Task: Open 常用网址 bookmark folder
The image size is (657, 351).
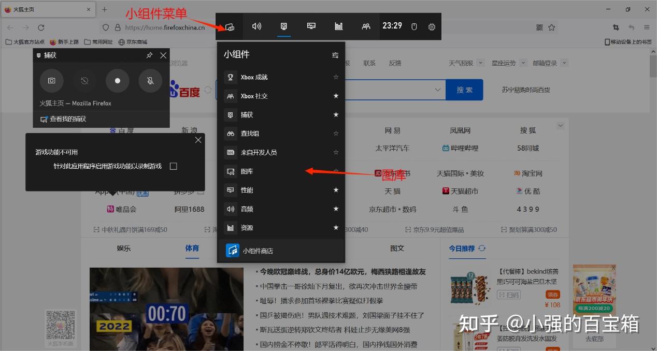Action: [x=98, y=42]
